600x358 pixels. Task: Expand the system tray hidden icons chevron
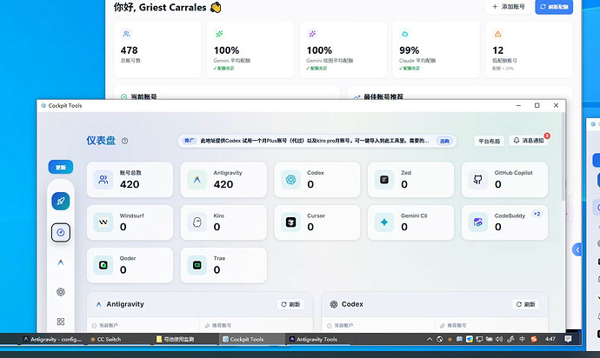pyautogui.click(x=430, y=339)
